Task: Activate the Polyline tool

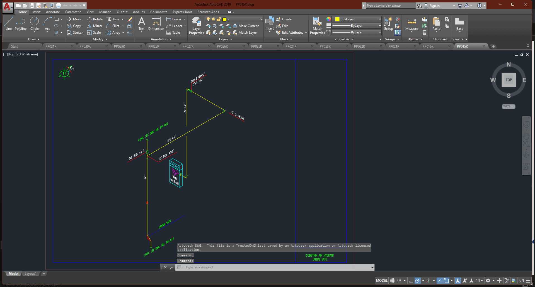Action: click(x=21, y=23)
